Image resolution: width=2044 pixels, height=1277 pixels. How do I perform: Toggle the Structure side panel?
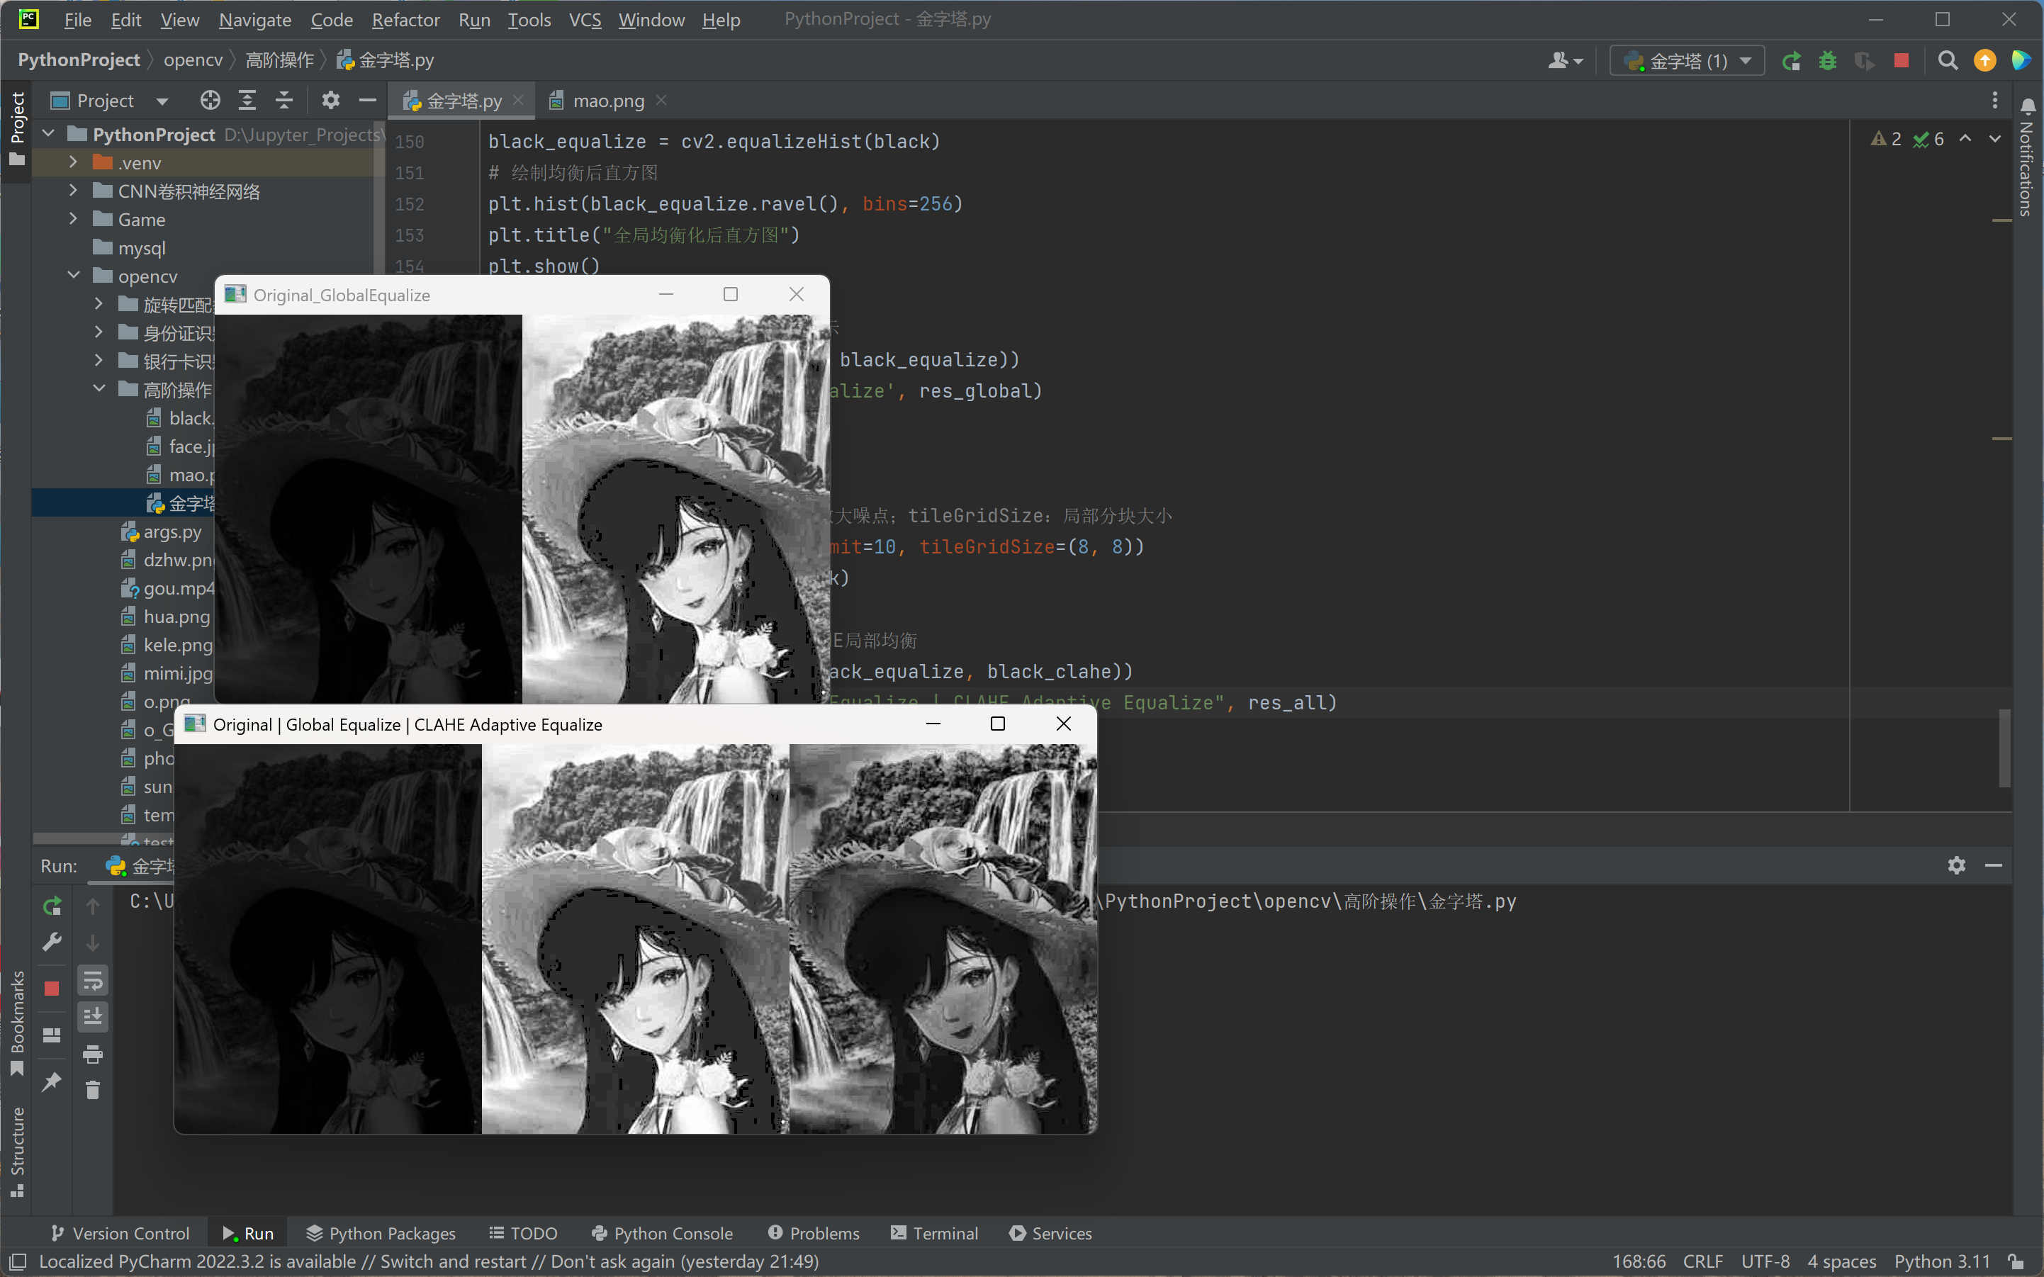[17, 1152]
